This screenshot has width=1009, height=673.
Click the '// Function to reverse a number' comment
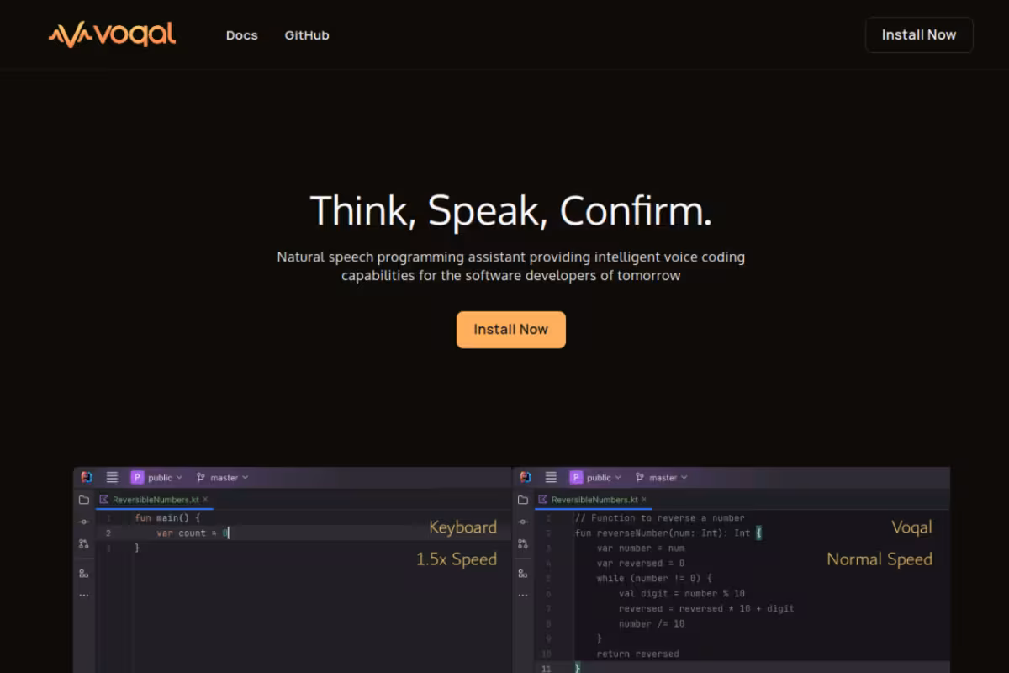coord(659,518)
